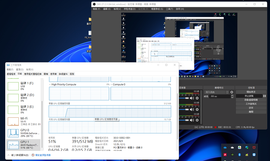The height and width of the screenshot is (161, 270).
Task: Collapse details with the 較少詳細資料 chevron
Action: [8, 155]
